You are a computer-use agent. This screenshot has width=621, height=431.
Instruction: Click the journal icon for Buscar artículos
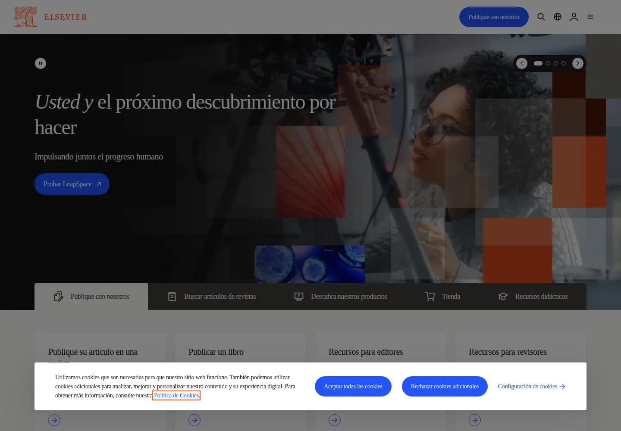click(172, 297)
